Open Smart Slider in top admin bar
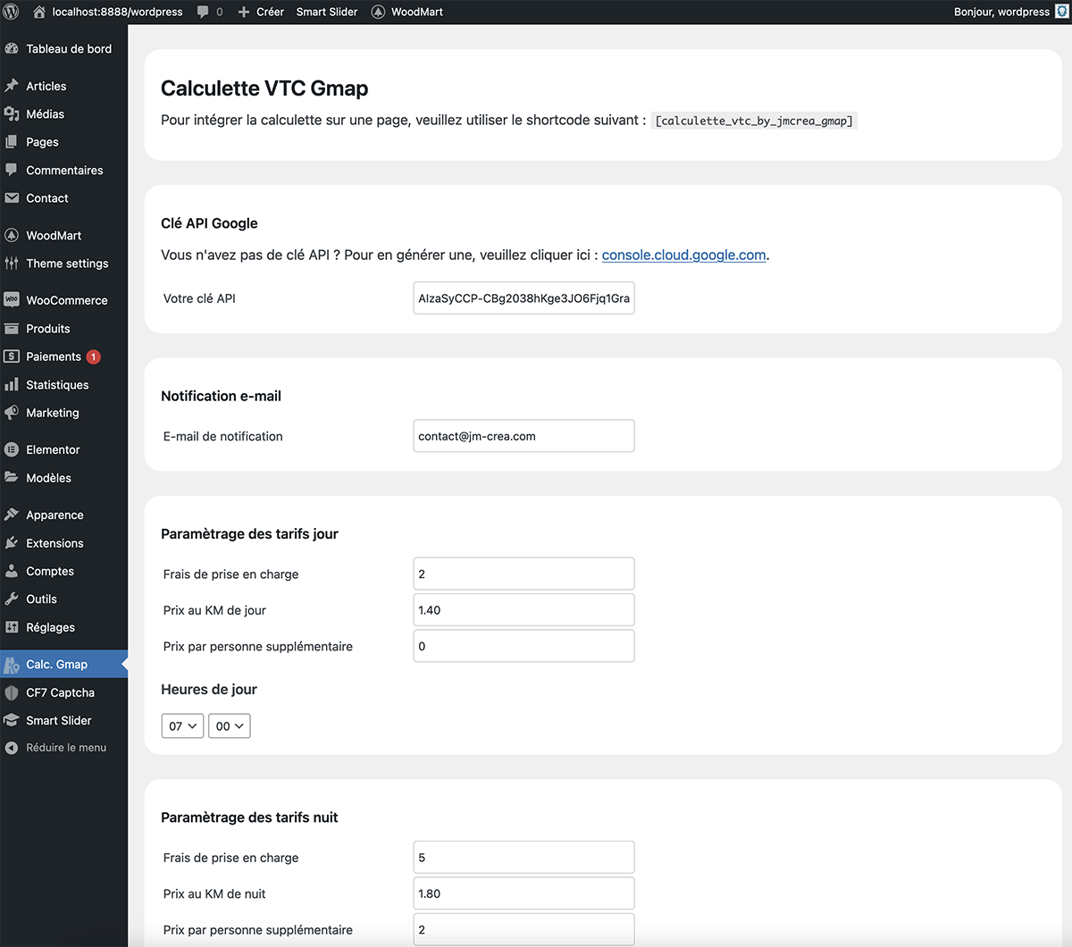 click(327, 12)
